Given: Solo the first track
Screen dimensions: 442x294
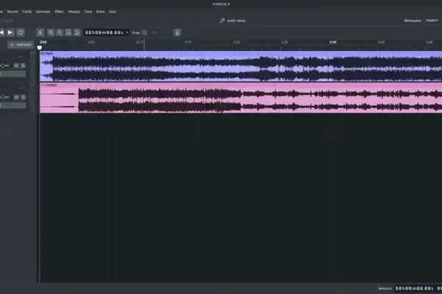Looking at the screenshot, I should click(x=23, y=65).
